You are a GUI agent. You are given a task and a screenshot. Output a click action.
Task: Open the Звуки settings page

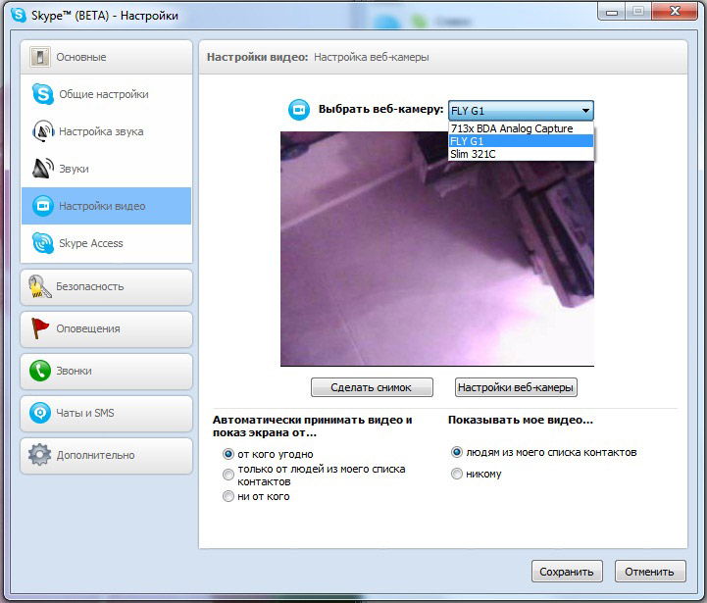coord(107,169)
